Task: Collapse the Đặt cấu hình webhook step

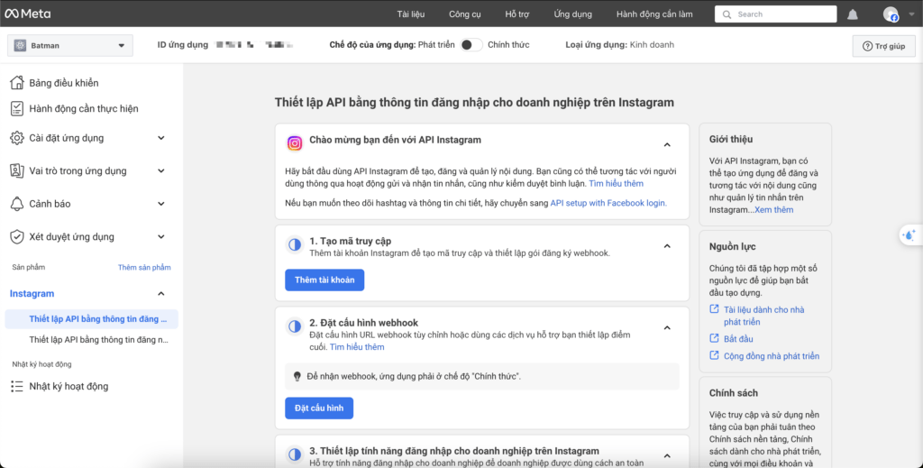Action: tap(667, 328)
